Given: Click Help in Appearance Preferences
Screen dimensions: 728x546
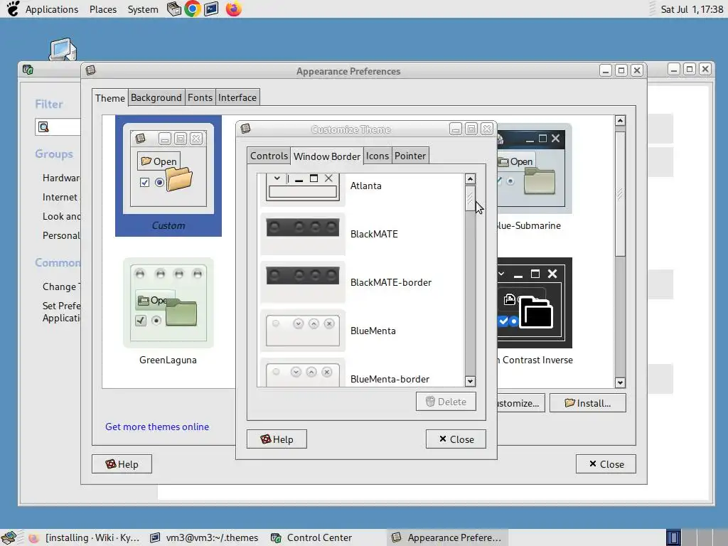Looking at the screenshot, I should (122, 464).
